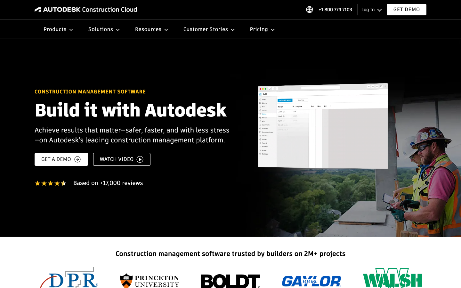Viewport: 461px width, 288px height.
Task: Select the Updated Schedule toggle
Action: coord(285,100)
